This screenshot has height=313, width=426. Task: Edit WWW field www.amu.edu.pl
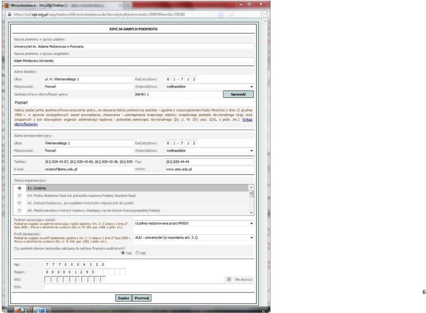pos(210,169)
